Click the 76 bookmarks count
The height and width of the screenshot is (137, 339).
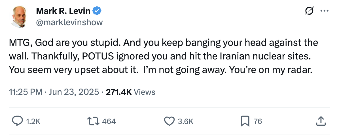257,122
